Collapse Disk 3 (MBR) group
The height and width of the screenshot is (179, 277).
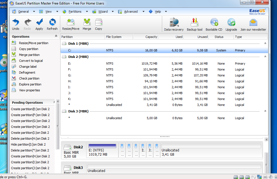[x=265, y=111]
